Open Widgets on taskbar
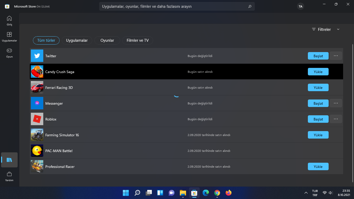Screen dimensions: 354x199 pyautogui.click(x=160, y=193)
